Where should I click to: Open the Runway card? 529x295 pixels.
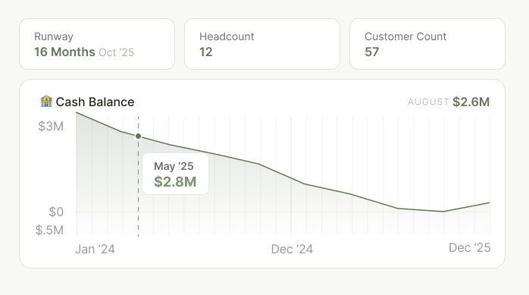[97, 44]
